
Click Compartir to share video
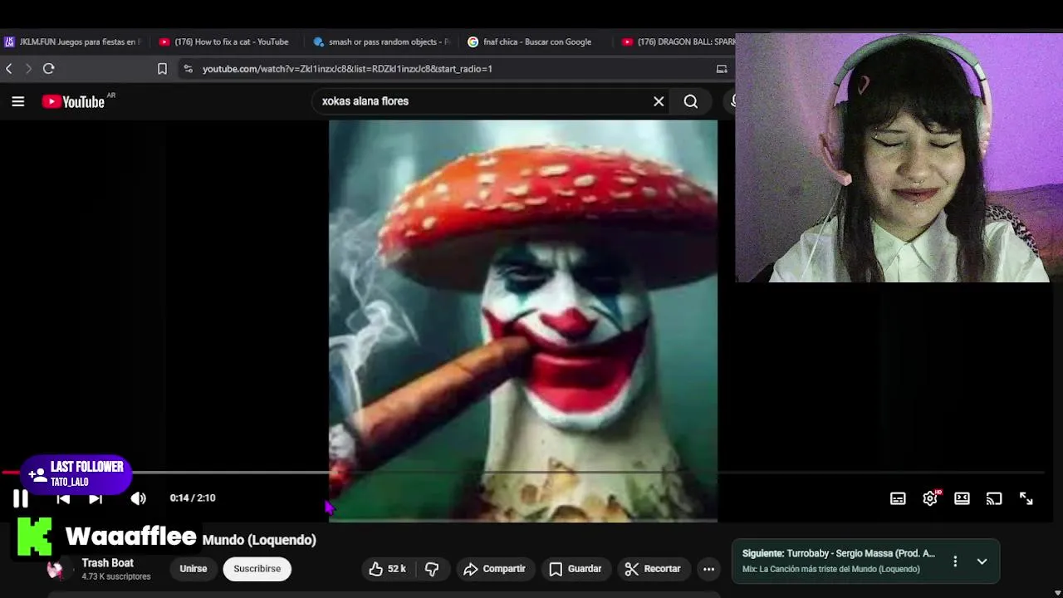(494, 569)
